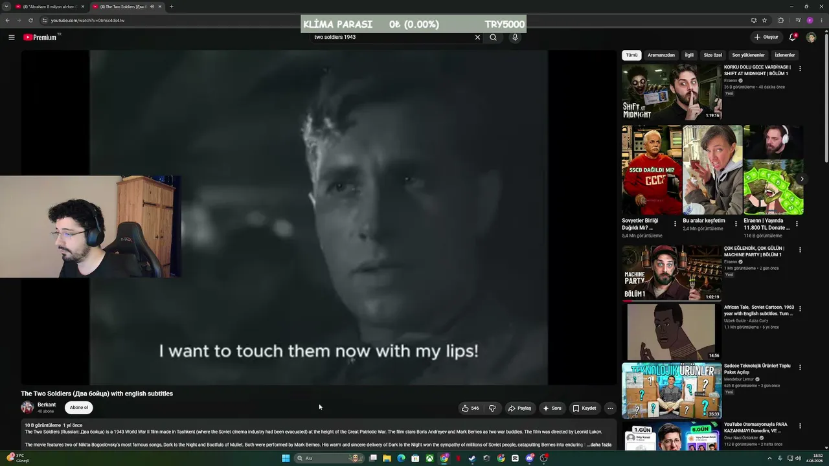829x466 pixels.
Task: Expand description with ...daha fazla
Action: coord(598,445)
